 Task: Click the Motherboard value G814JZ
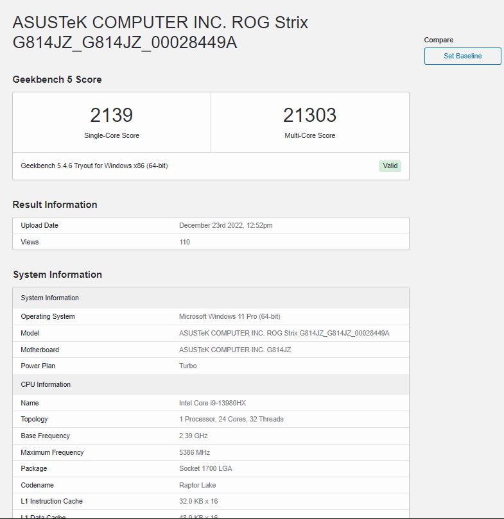click(x=235, y=350)
